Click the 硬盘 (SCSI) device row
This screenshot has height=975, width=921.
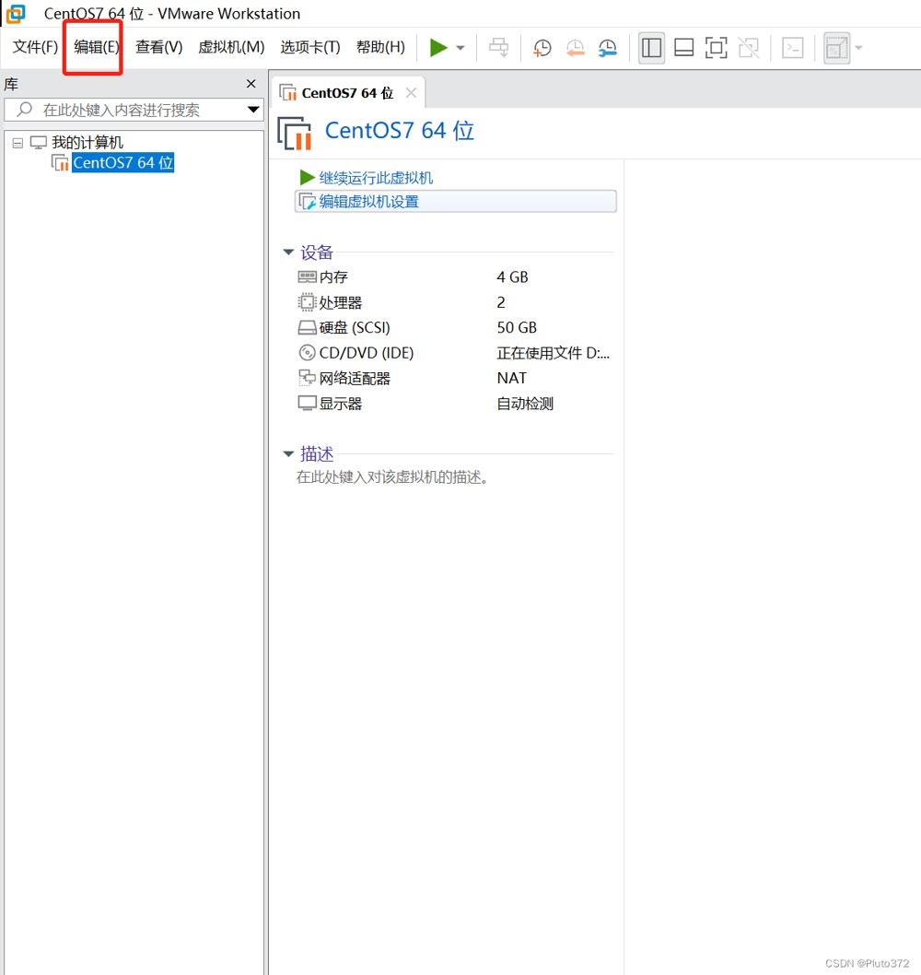click(456, 328)
